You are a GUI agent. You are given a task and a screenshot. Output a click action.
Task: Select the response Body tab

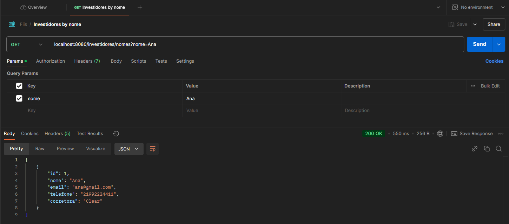coord(9,133)
